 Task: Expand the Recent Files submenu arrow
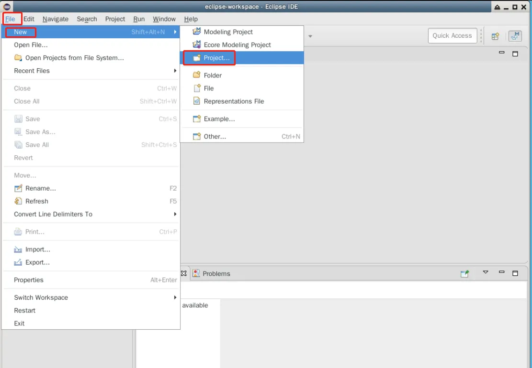click(175, 70)
